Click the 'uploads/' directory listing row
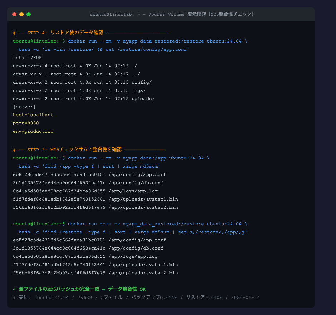Screen dimensions: 336x315 coord(84,99)
